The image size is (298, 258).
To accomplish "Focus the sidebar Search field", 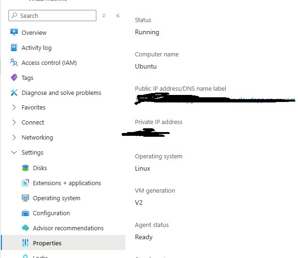I will (x=52, y=16).
